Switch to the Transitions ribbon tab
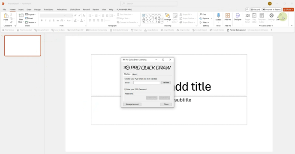 [48, 9]
